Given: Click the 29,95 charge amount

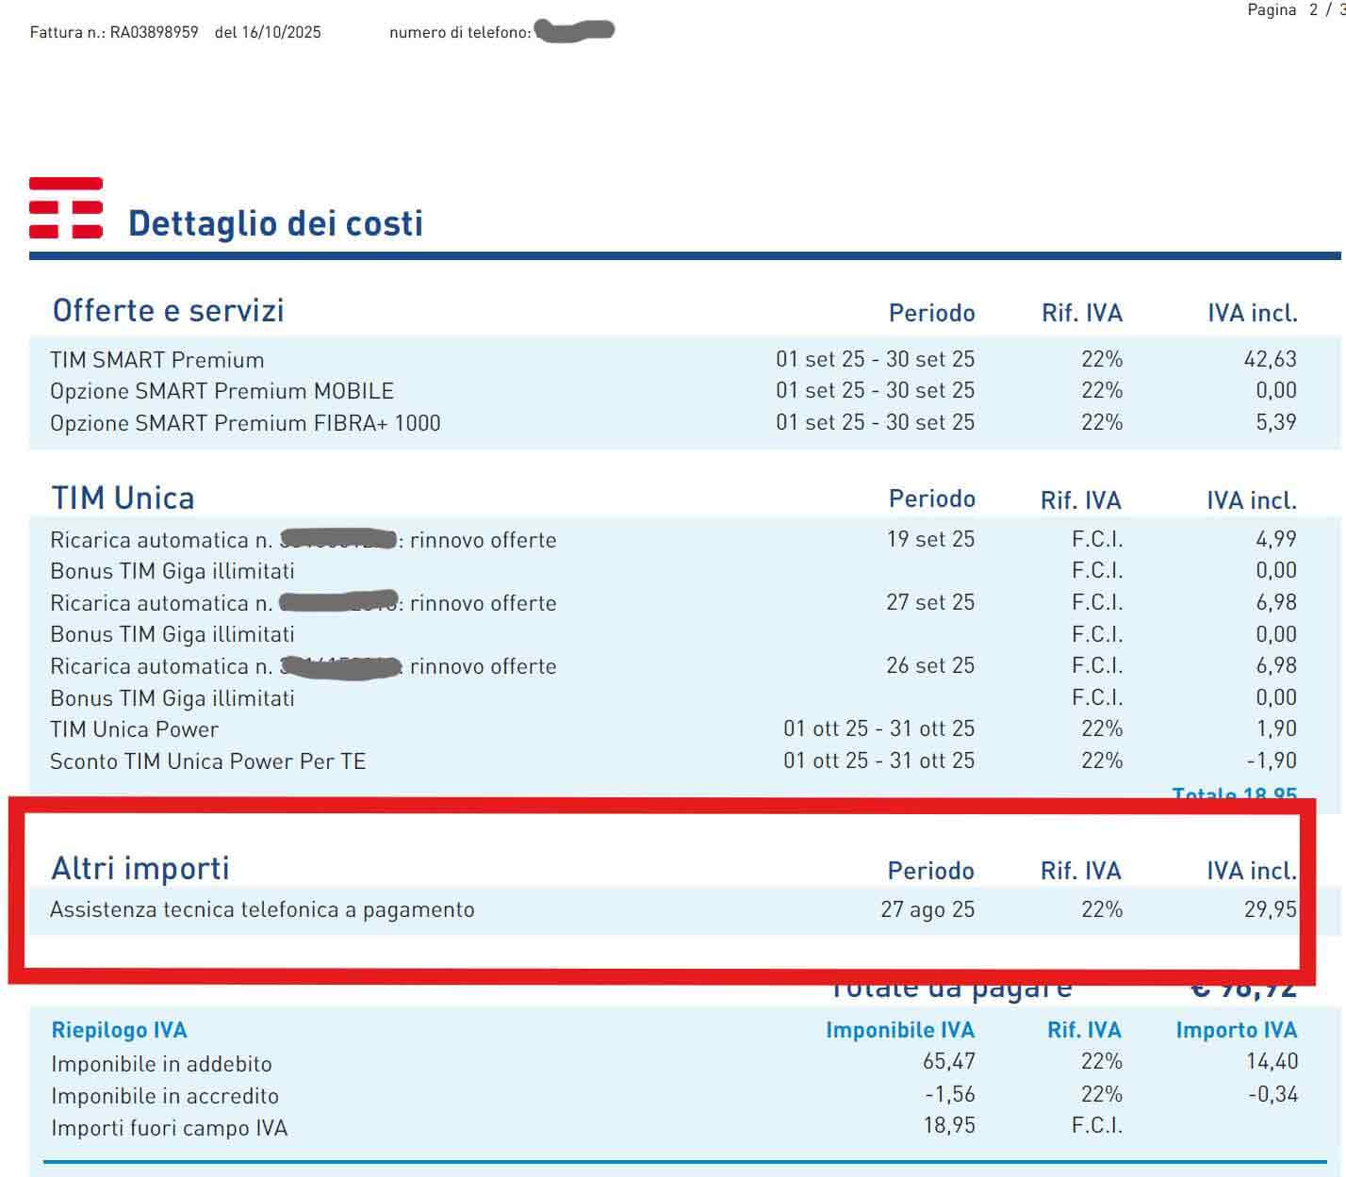Looking at the screenshot, I should click(1269, 909).
